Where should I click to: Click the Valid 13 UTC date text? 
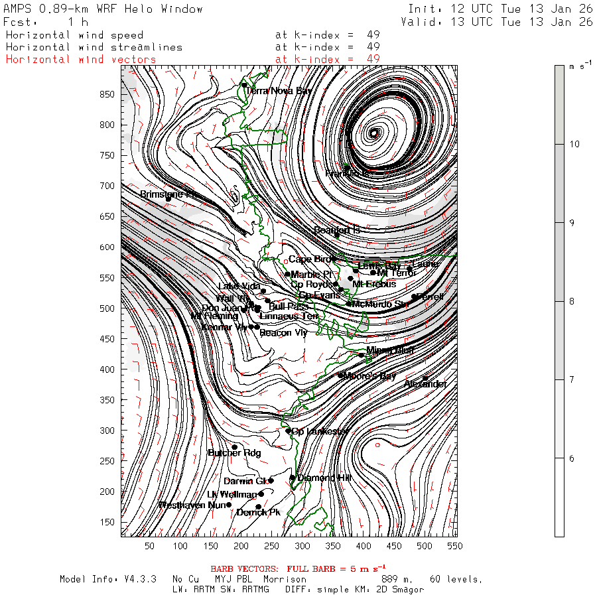pos(496,22)
